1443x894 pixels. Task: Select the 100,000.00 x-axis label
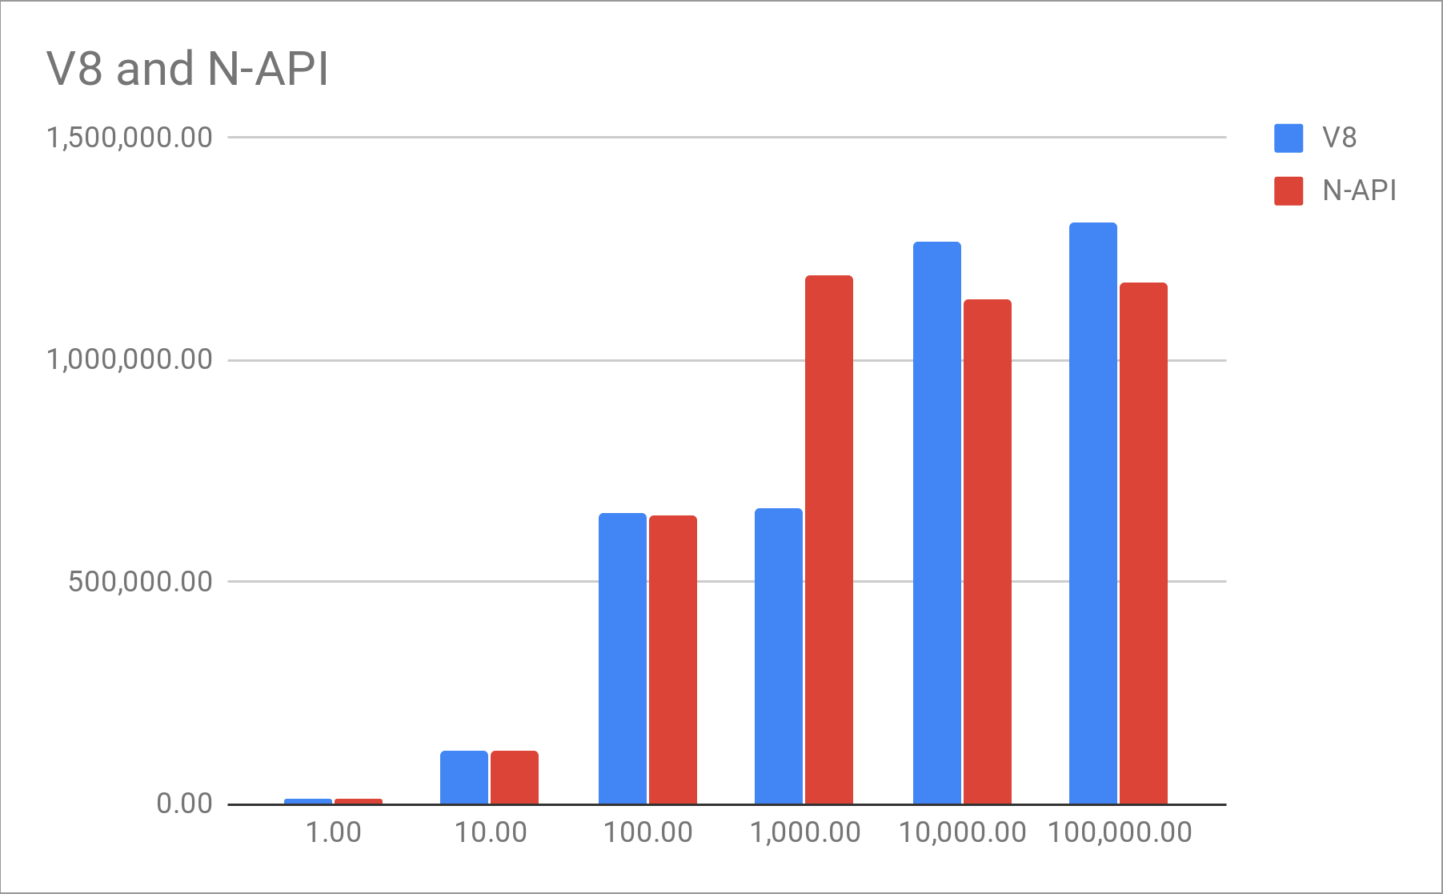[x=1119, y=832]
